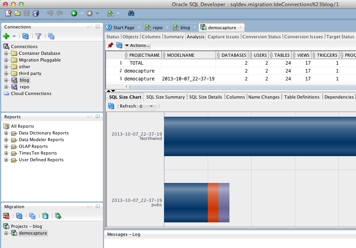Click the purple segment of pubs bar

[x=224, y=203]
